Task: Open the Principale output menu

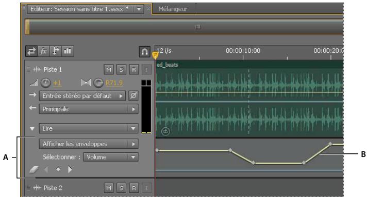Action: pos(89,109)
